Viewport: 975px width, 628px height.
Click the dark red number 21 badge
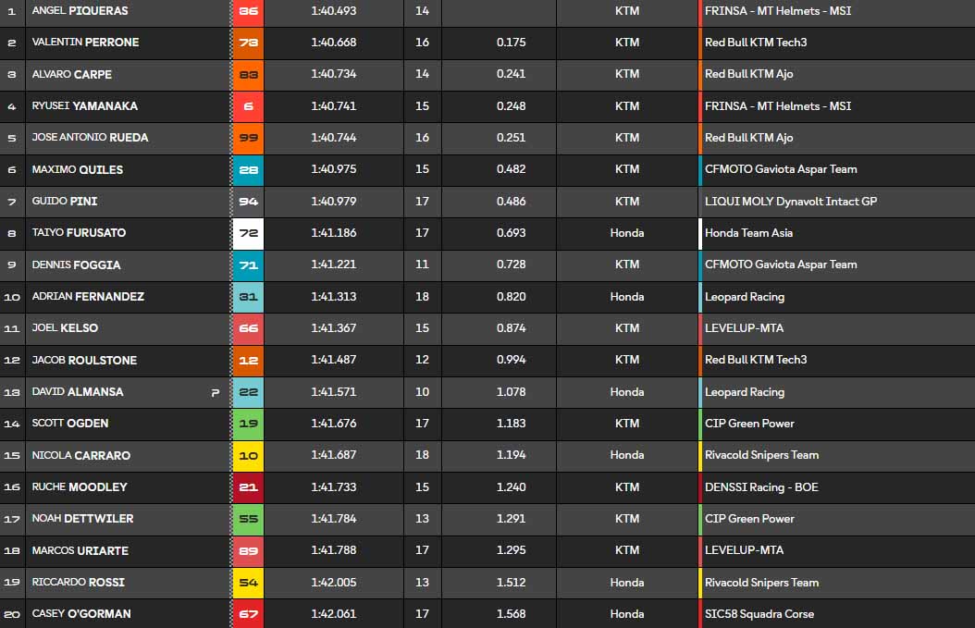point(248,487)
